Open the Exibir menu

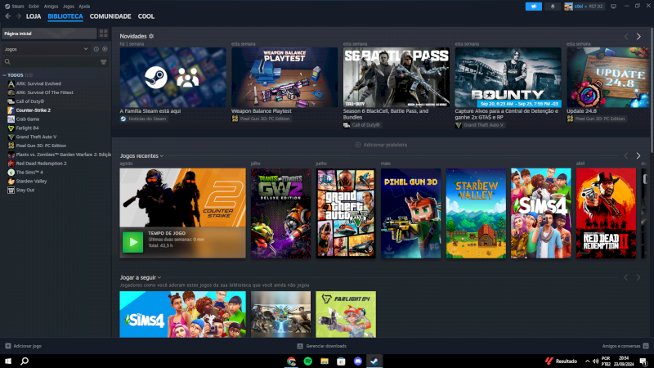[34, 7]
